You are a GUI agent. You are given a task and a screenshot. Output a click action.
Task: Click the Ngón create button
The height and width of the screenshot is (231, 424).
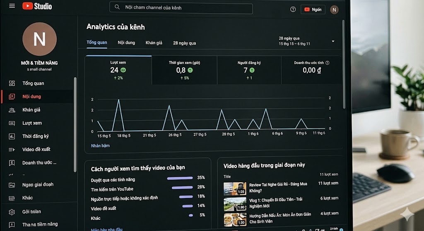[313, 10]
